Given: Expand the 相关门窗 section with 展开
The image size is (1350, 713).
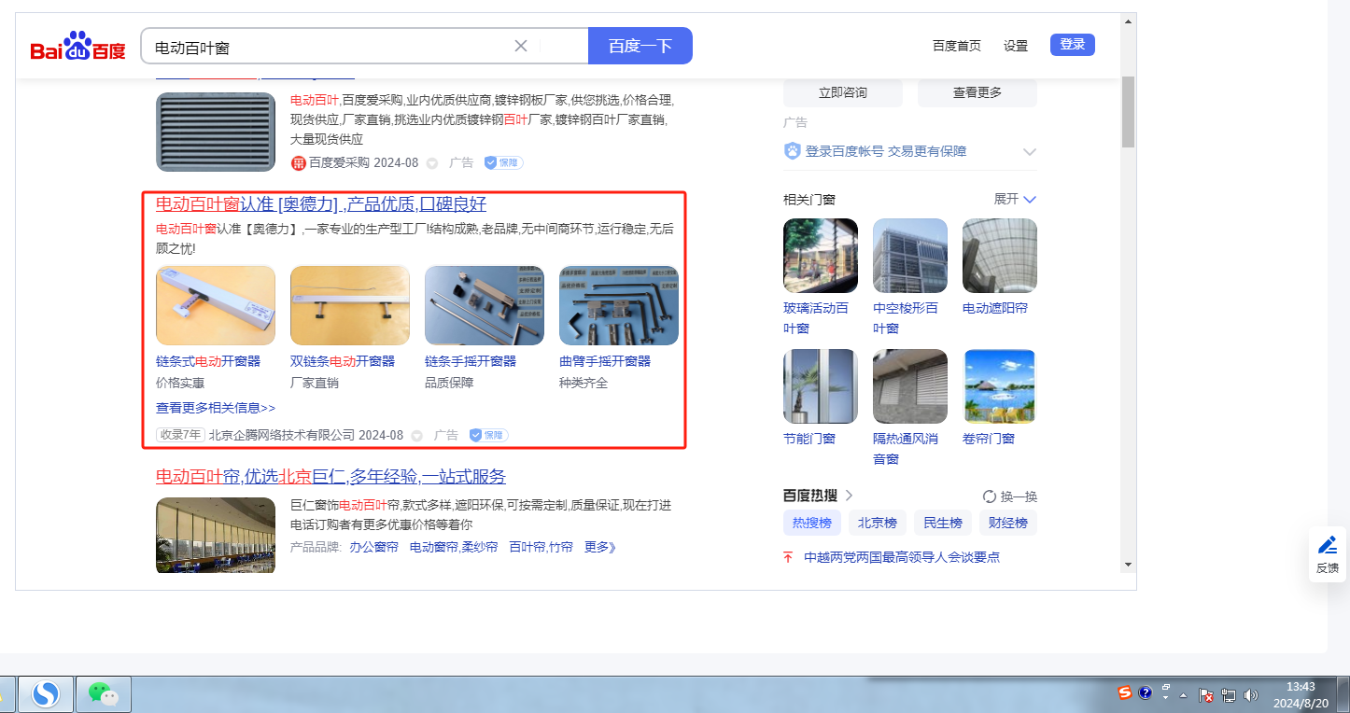Looking at the screenshot, I should (1015, 199).
